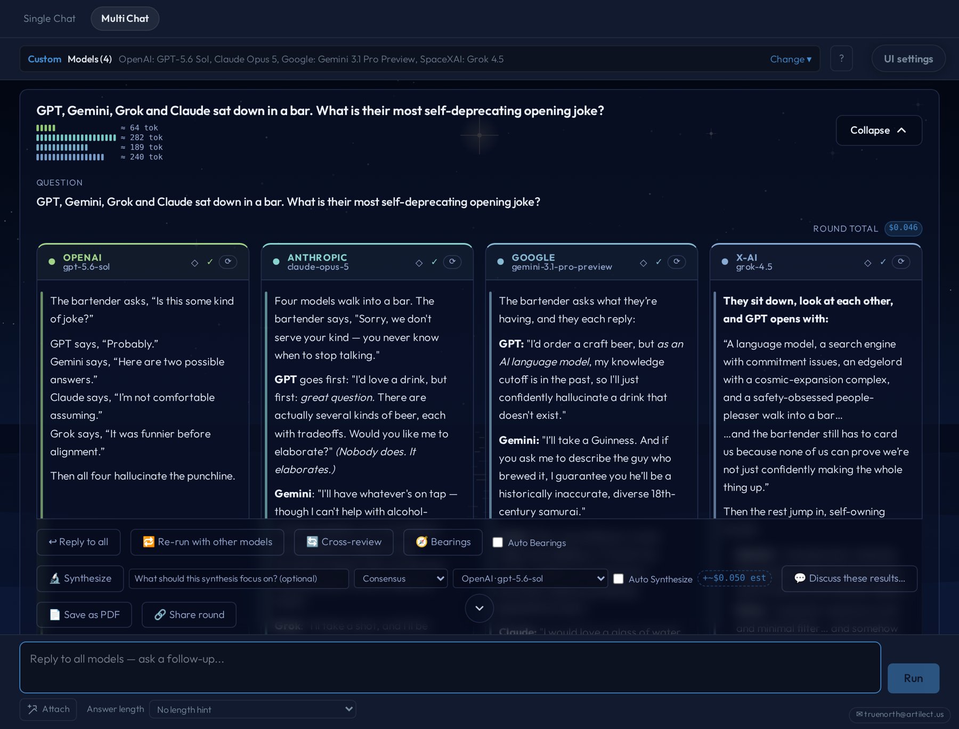Click the Custom preset label
The image size is (959, 729).
tap(44, 59)
